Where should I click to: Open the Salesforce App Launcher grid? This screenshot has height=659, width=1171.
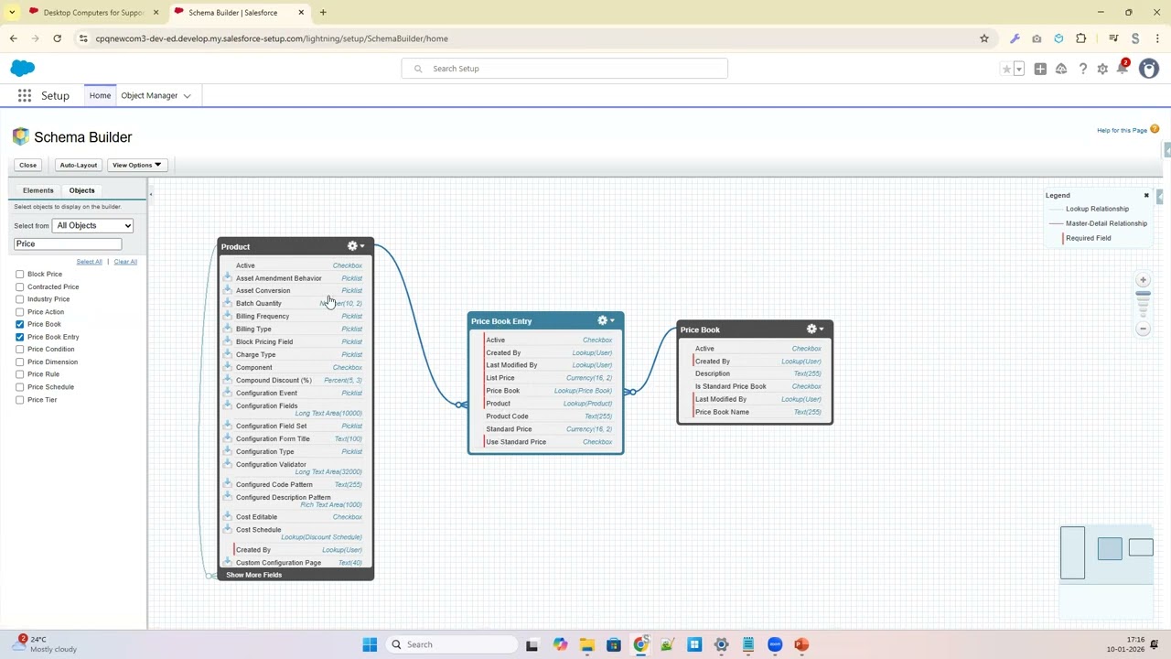tap(25, 95)
